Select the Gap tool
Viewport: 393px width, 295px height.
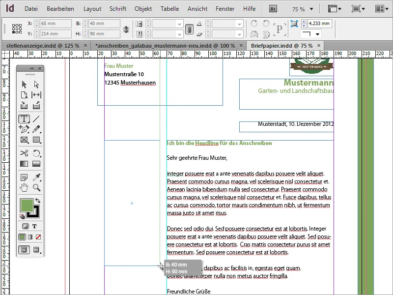(x=36, y=95)
